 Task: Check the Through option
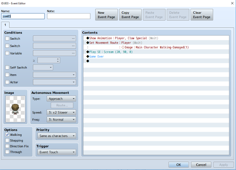[x=7, y=152]
